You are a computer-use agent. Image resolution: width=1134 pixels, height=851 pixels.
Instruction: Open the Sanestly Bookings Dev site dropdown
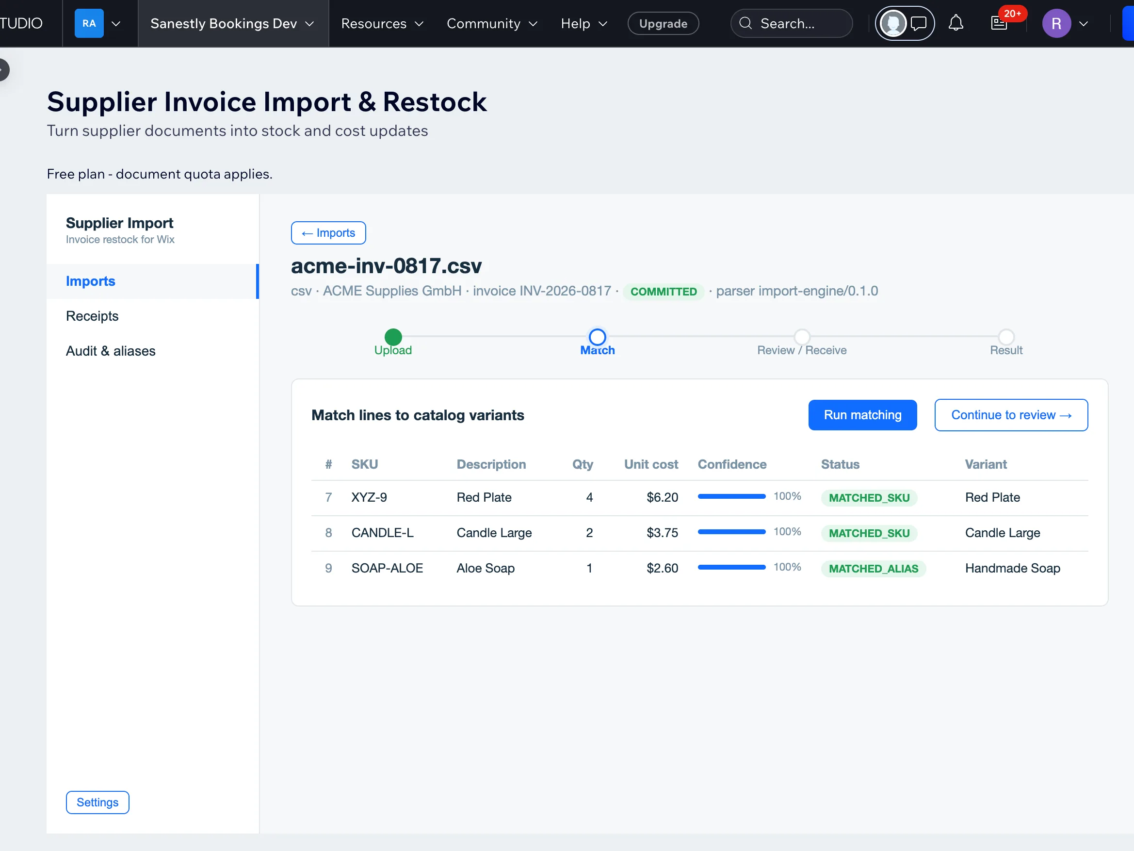pyautogui.click(x=233, y=23)
